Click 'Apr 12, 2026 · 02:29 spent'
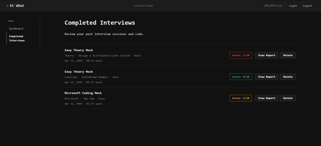Image resolution: width=321 pixels, height=146 pixels. coord(84,104)
